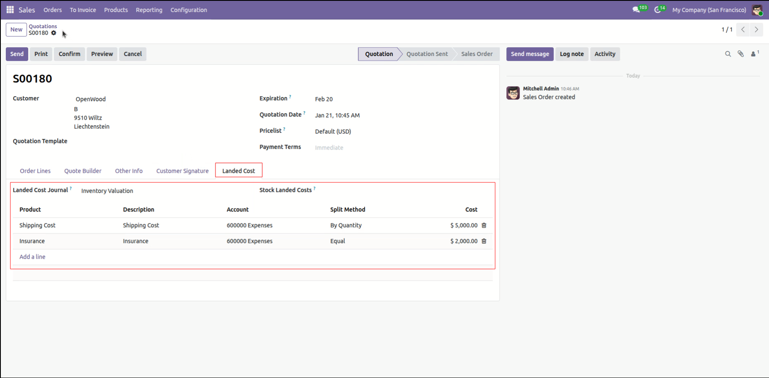
Task: Delete the Insurance line with trash icon
Action: (484, 241)
